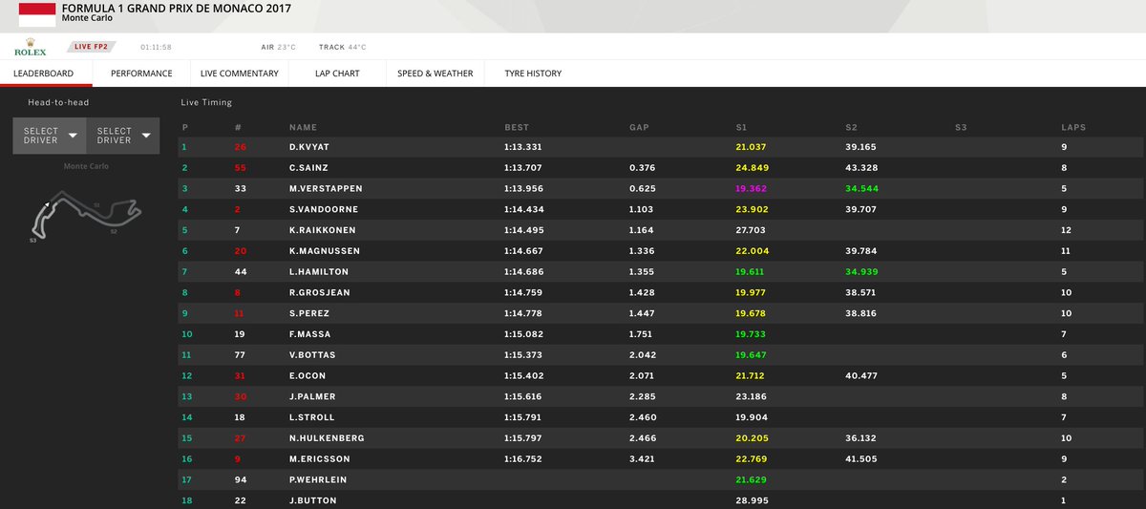
Task: Click Ocon's S2 time 40.477
Action: (860, 375)
